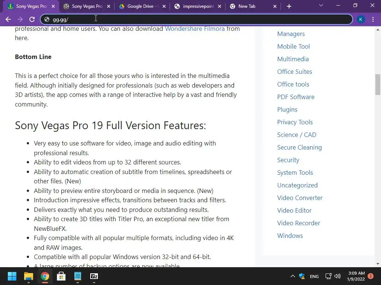Open the PDF Software category
The image size is (381, 285).
(x=296, y=97)
